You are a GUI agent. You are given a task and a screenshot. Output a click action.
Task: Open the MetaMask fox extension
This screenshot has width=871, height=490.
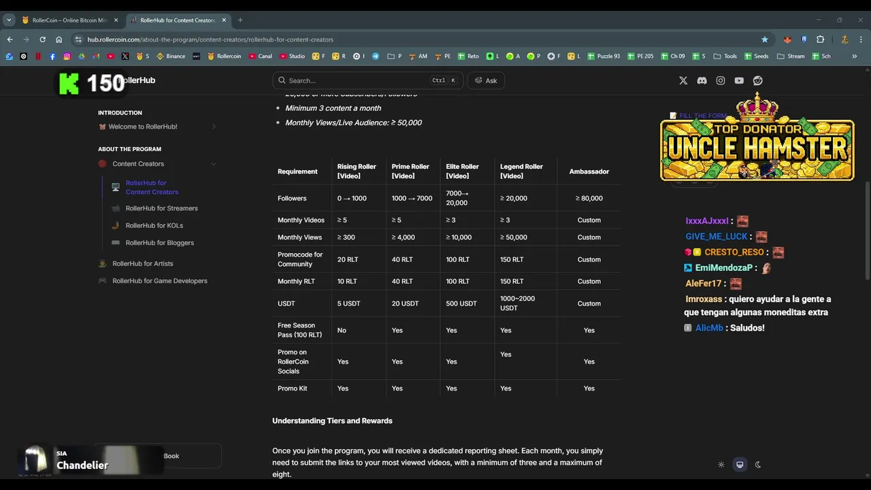tap(787, 39)
